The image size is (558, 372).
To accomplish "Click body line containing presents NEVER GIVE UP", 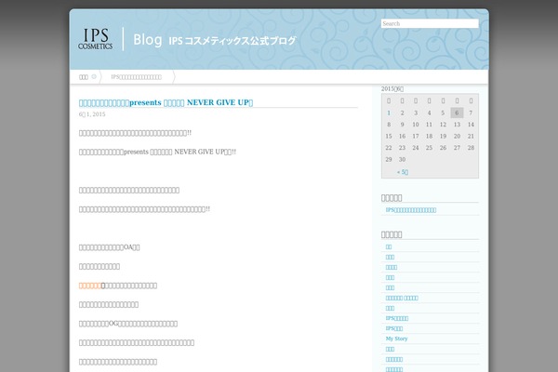I will pos(157,152).
